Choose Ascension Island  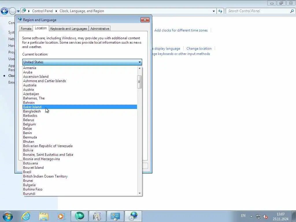point(80,76)
